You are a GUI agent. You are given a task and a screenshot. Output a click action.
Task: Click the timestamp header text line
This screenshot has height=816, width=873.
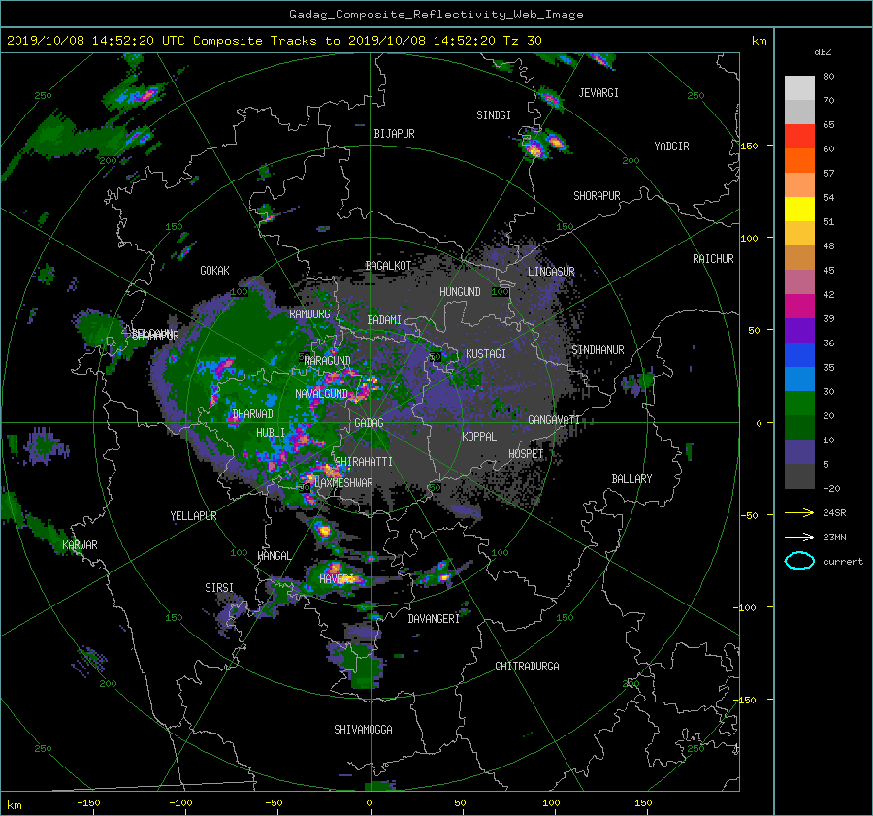click(274, 41)
